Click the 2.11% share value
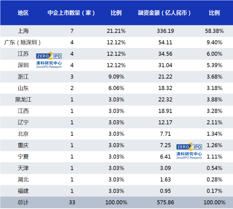 click(x=214, y=122)
